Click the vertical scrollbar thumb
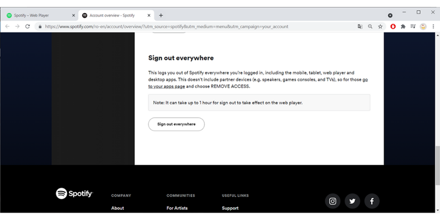This screenshot has height=220, width=440. click(x=437, y=165)
